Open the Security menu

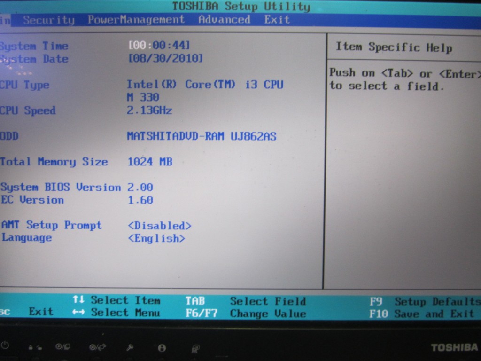(x=49, y=20)
